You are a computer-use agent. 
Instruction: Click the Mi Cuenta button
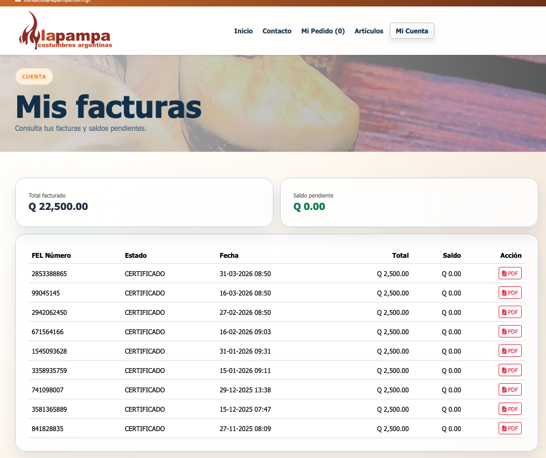[x=411, y=31]
